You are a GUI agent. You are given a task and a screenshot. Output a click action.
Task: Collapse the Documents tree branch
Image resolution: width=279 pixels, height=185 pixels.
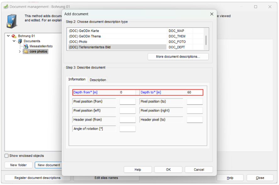pyautogui.click(x=14, y=41)
